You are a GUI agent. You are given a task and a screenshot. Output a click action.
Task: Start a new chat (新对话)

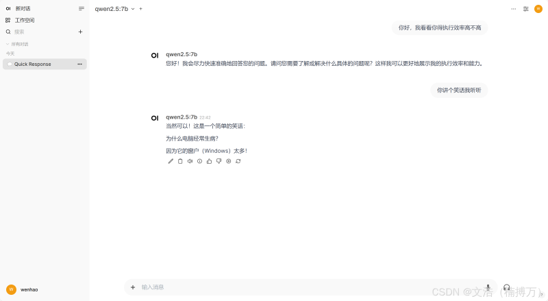[x=23, y=8]
